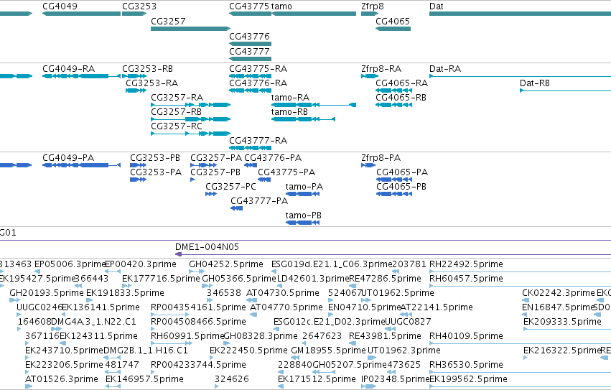Screen dimensions: 611x390
Task: Click the CG3253 gene label
Action: [x=139, y=6]
